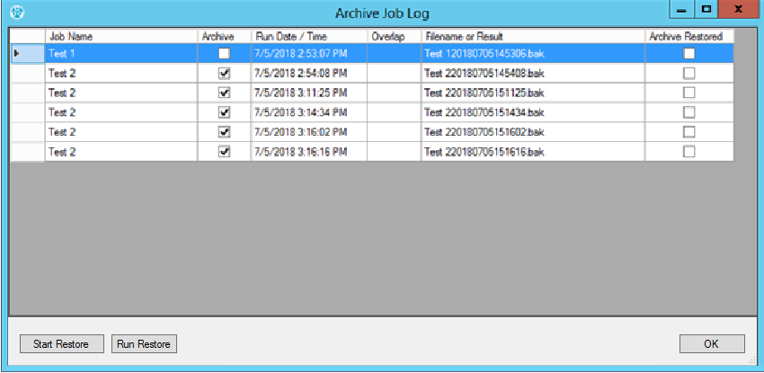Image resolution: width=764 pixels, height=373 pixels.
Task: Minimize the Archive Job Log window
Action: [681, 9]
